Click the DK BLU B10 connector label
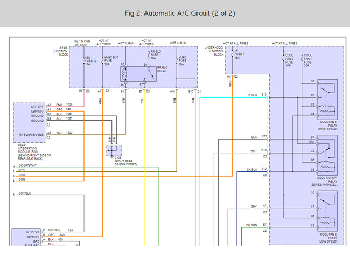The width and height of the screenshot is (350, 256). point(257,169)
